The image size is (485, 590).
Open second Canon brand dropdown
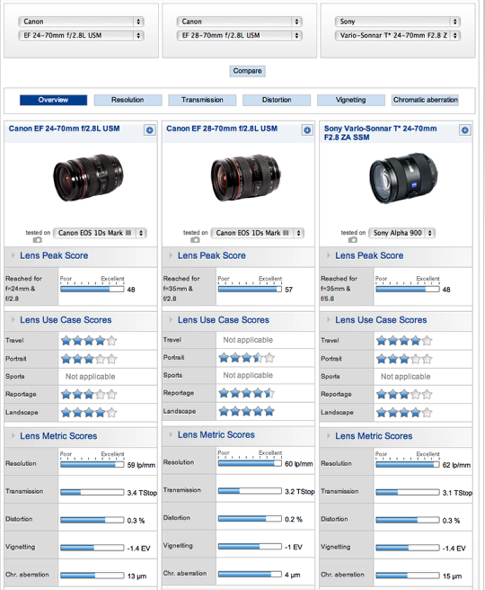point(239,22)
